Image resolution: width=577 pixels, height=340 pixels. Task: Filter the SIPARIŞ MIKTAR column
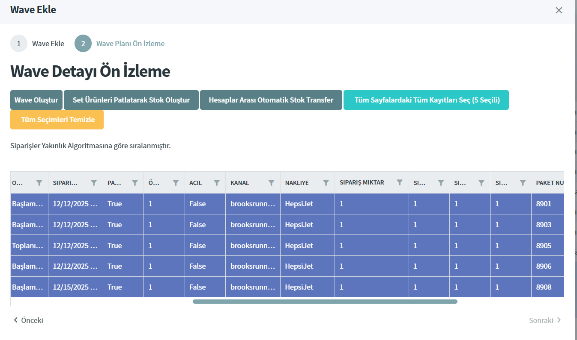(400, 182)
